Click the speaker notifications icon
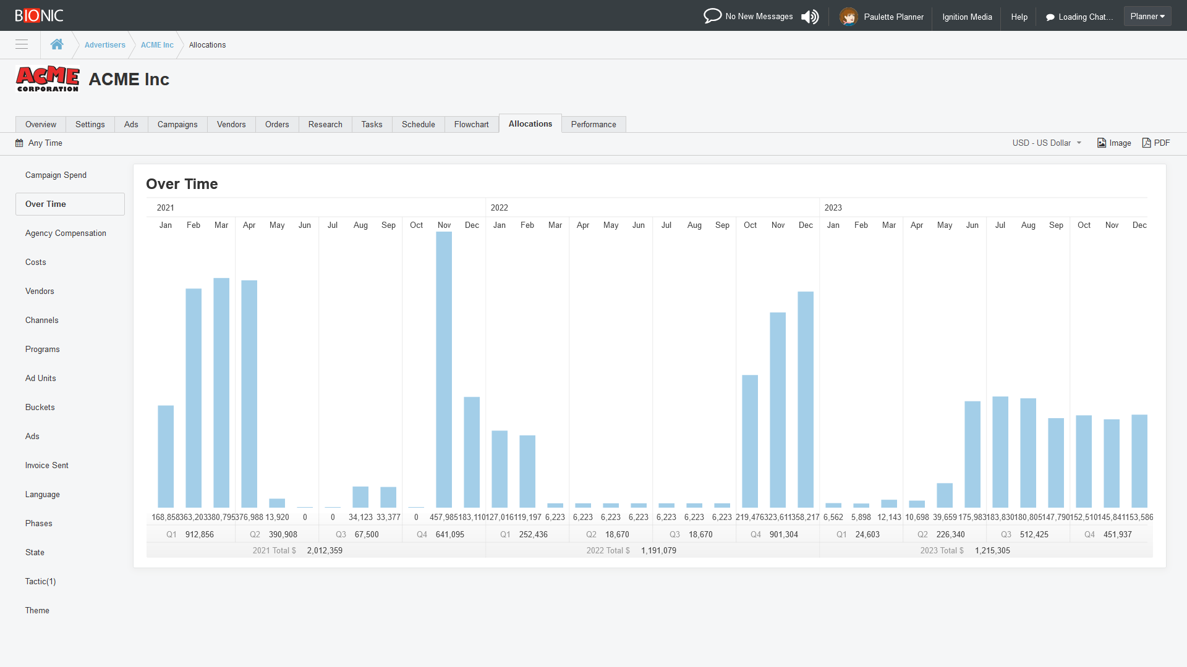This screenshot has height=667, width=1187. point(810,16)
